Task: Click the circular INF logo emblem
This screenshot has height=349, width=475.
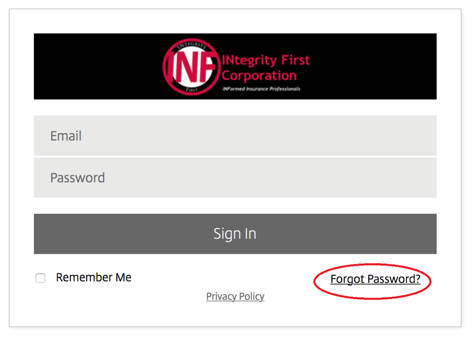Action: coord(191,67)
